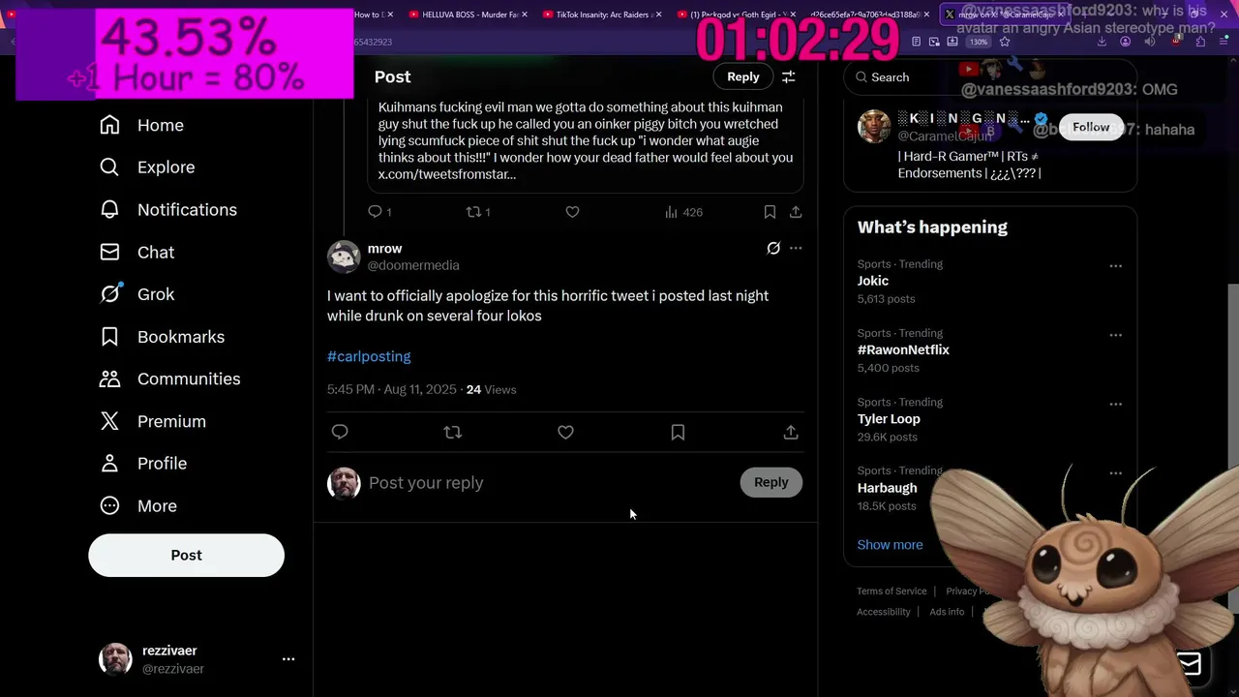The image size is (1239, 697).
Task: Open Communities from sidebar
Action: coord(169,379)
